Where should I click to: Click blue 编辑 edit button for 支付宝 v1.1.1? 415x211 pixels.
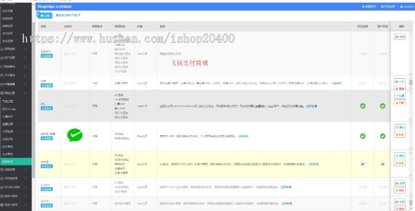click(x=400, y=156)
